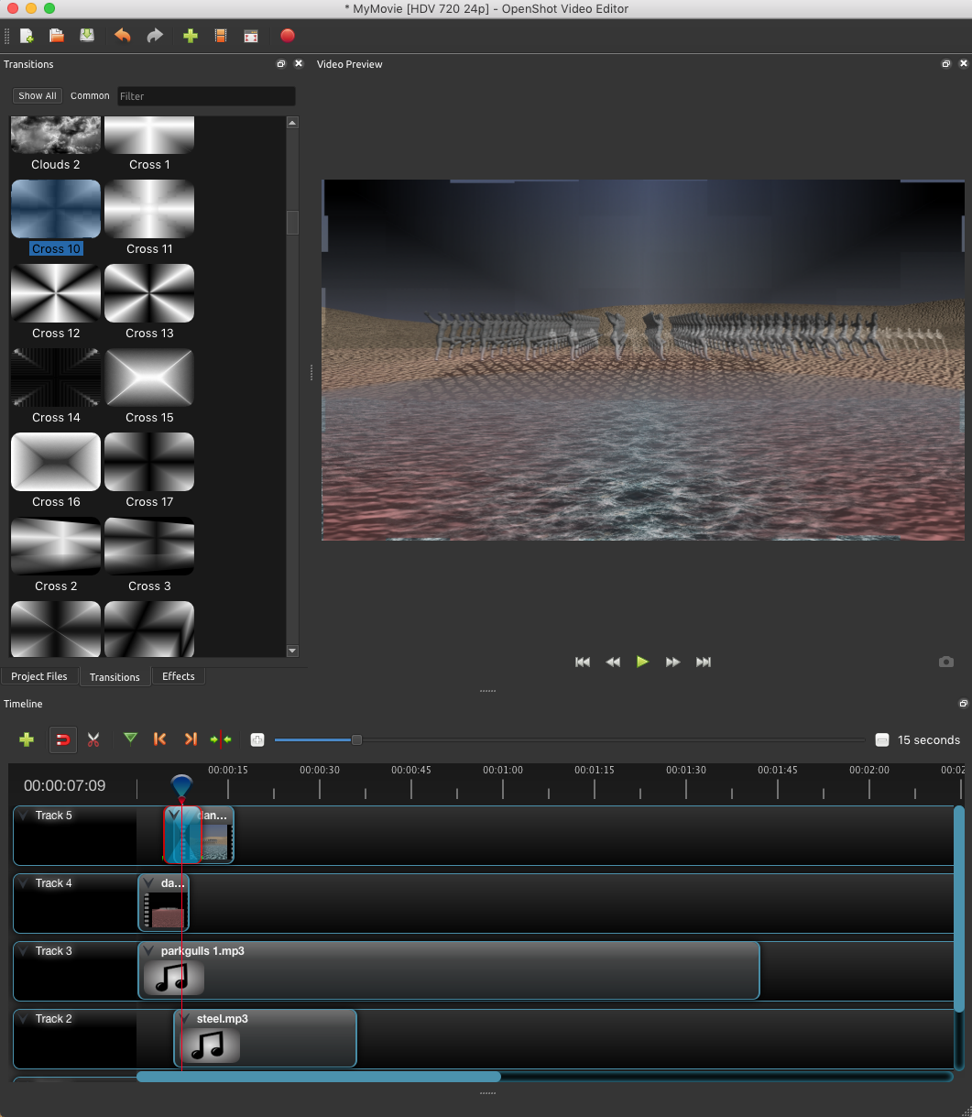Image resolution: width=972 pixels, height=1117 pixels.
Task: Click the Fullscreen toolbar icon
Action: (x=251, y=36)
